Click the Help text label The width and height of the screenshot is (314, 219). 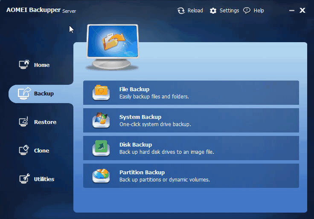coord(259,10)
